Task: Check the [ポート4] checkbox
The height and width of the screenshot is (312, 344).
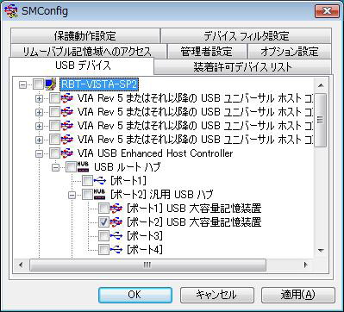Action: click(x=103, y=250)
